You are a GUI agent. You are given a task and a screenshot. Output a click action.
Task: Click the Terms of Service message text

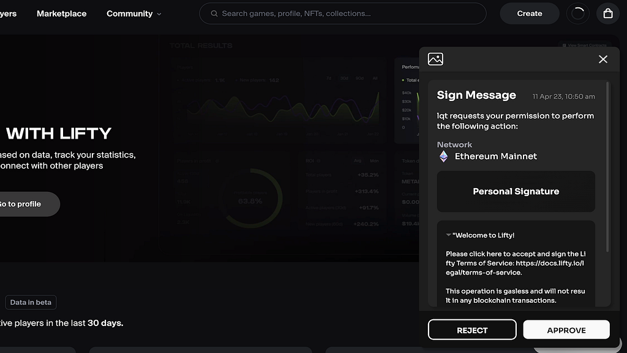pyautogui.click(x=516, y=263)
